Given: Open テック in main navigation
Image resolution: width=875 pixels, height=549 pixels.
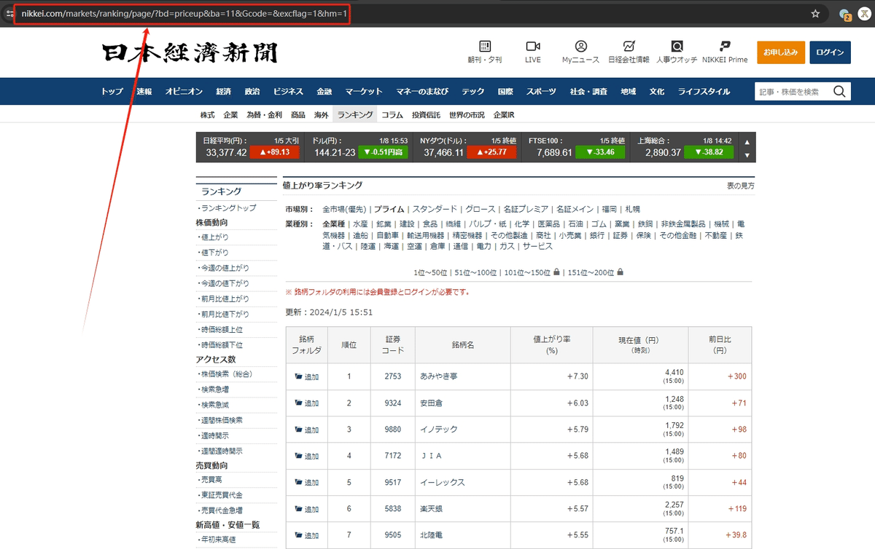Looking at the screenshot, I should (x=472, y=92).
